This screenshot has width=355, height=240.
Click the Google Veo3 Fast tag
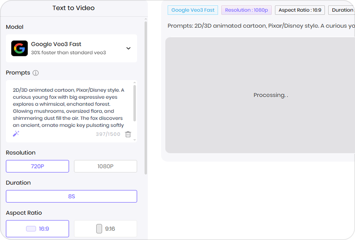(x=193, y=10)
